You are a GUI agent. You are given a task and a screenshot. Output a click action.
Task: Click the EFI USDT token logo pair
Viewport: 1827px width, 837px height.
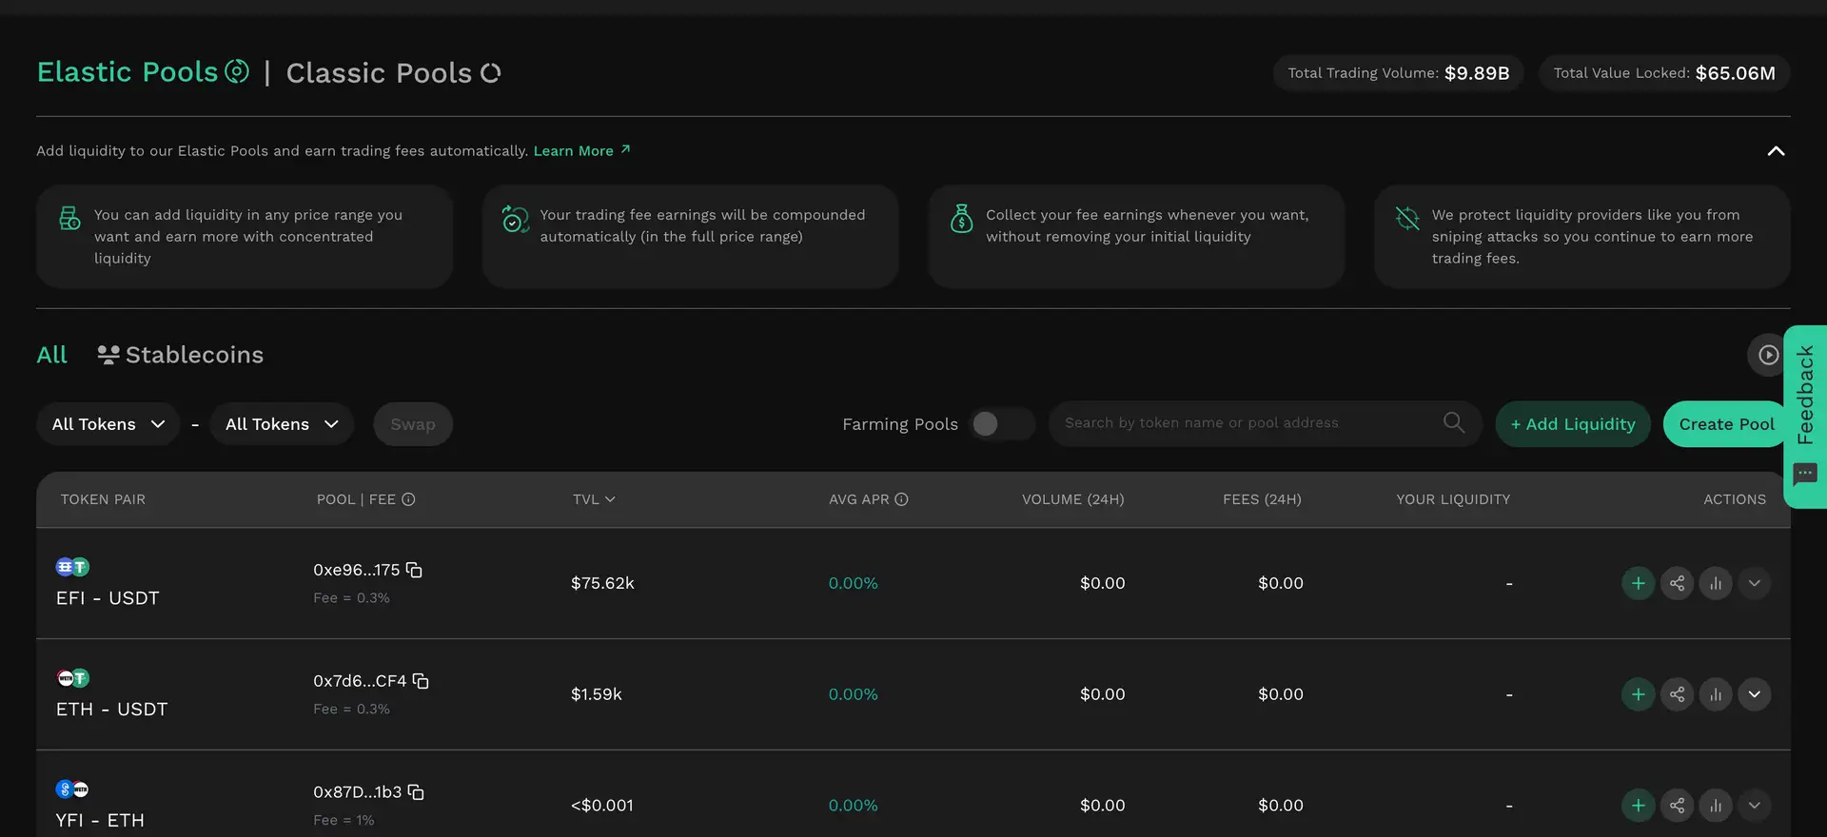click(72, 567)
